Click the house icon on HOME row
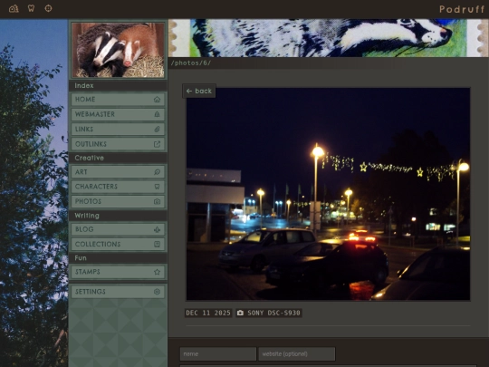This screenshot has width=489, height=367. [157, 100]
